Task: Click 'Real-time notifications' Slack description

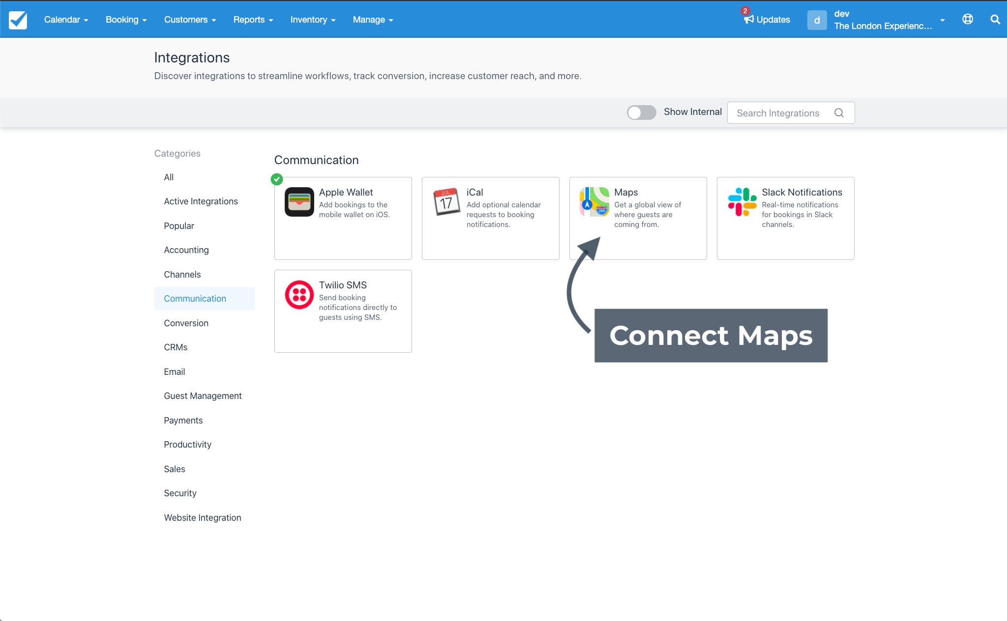Action: click(x=800, y=215)
